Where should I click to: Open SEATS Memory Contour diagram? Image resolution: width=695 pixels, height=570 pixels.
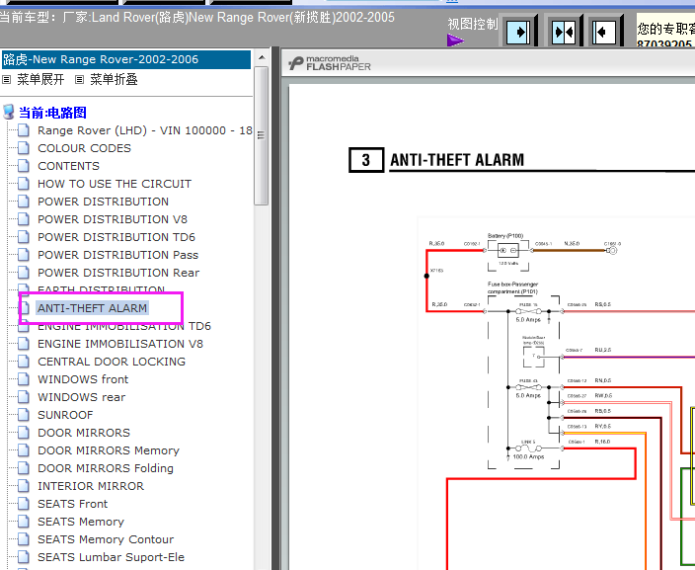(x=106, y=539)
